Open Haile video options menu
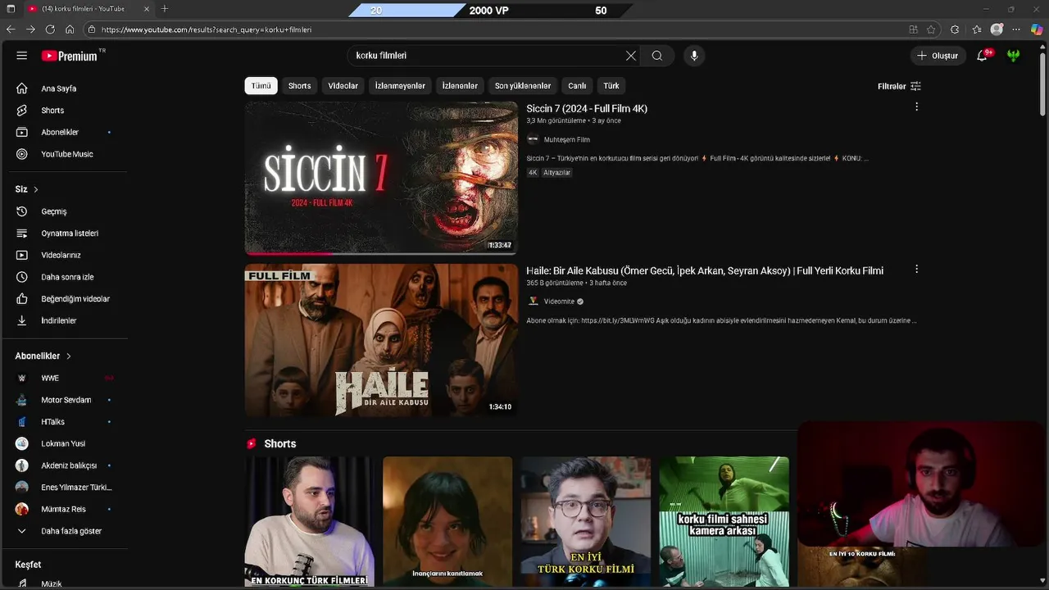Viewport: 1049px width, 590px height. click(x=916, y=269)
